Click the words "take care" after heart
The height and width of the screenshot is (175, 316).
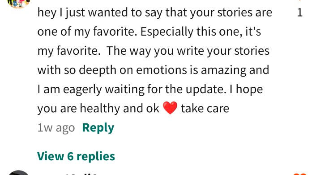(205, 109)
